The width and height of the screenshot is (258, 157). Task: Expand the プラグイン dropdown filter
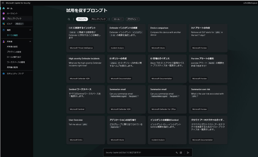click(x=133, y=19)
